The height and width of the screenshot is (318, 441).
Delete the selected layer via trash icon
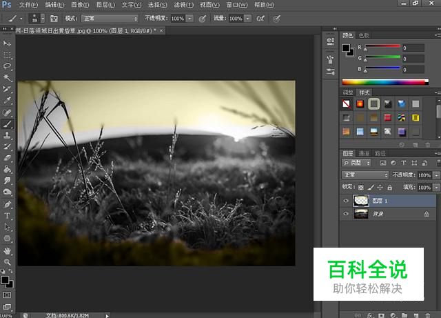[x=428, y=315]
